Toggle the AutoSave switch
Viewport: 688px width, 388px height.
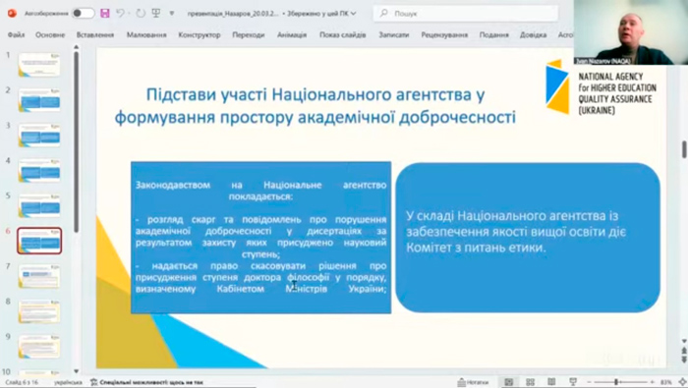click(83, 13)
